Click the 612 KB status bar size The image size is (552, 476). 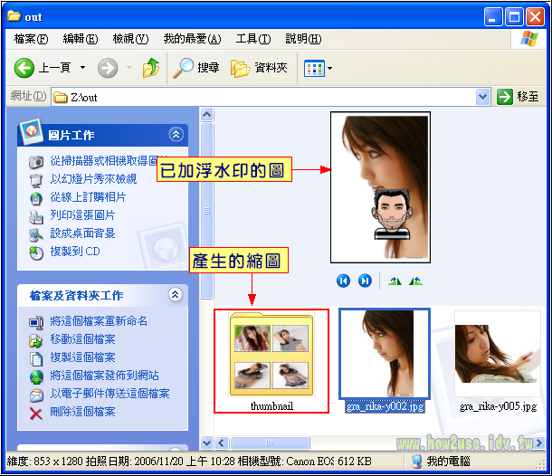[355, 461]
